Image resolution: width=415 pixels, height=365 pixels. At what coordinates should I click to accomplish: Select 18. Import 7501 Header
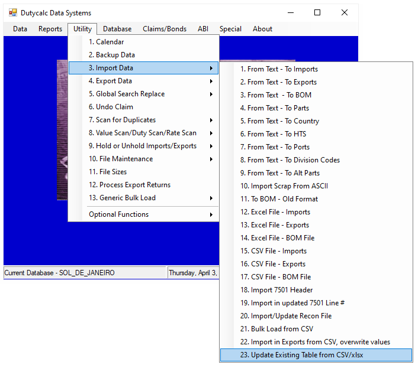point(316,290)
